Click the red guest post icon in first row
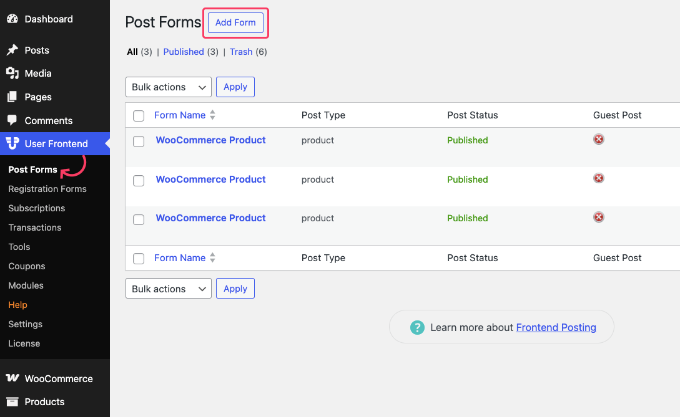680x417 pixels. pos(598,139)
